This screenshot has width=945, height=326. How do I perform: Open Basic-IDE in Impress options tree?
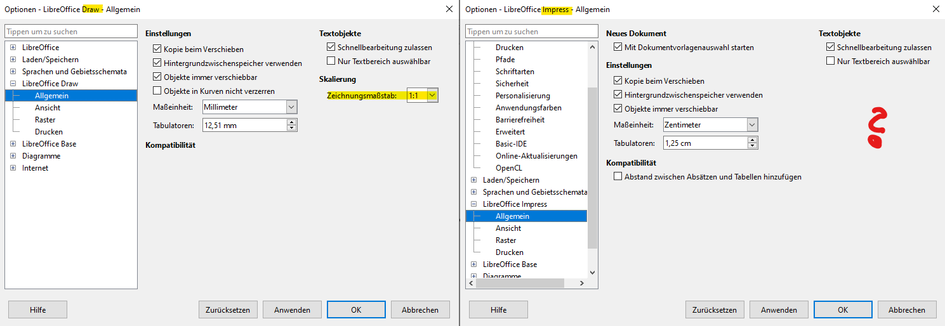512,144
